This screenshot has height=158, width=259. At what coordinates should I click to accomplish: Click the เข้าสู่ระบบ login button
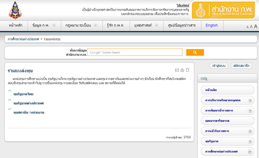pyautogui.click(x=219, y=65)
